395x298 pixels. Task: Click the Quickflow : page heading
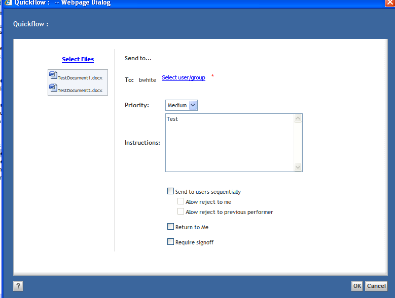coord(31,24)
